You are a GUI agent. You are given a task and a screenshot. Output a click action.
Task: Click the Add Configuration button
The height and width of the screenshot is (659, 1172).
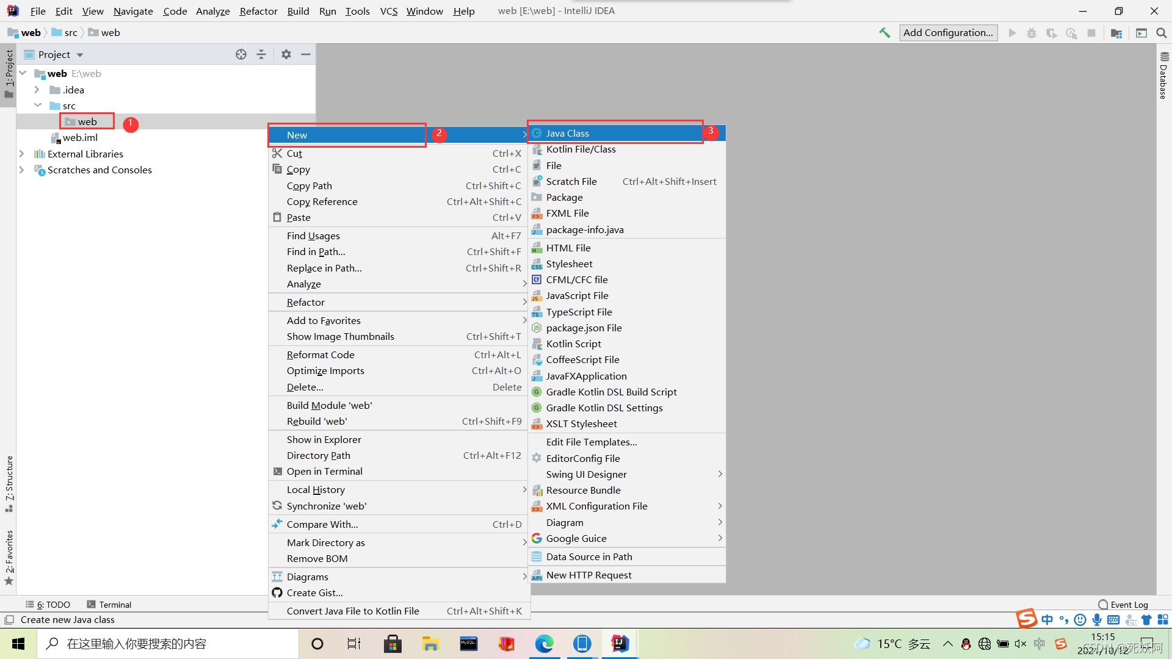click(948, 33)
